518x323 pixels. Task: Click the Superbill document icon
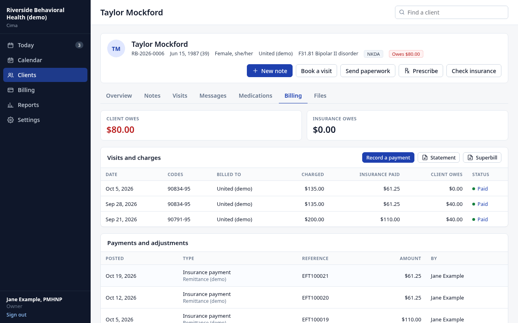(x=470, y=157)
